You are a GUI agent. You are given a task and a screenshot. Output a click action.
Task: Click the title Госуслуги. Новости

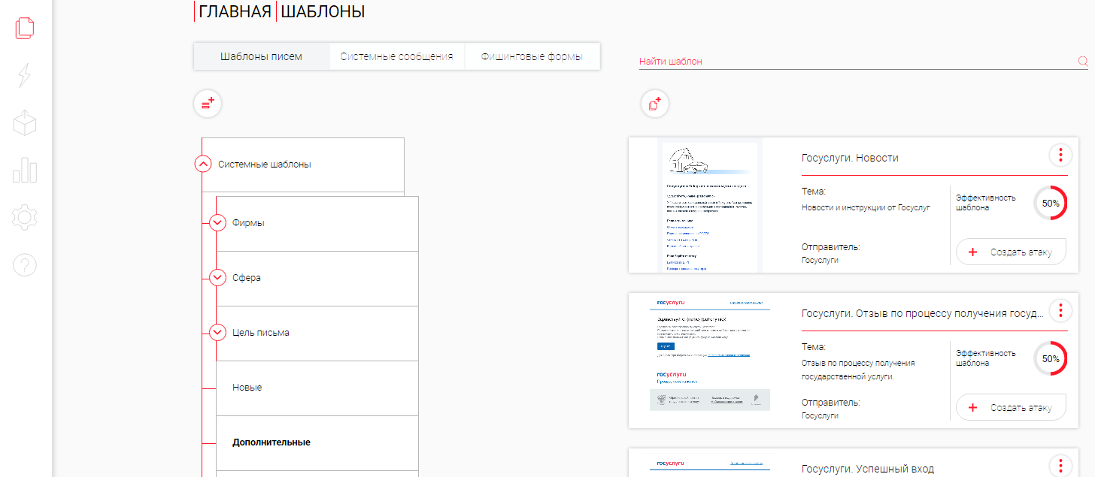click(x=850, y=158)
